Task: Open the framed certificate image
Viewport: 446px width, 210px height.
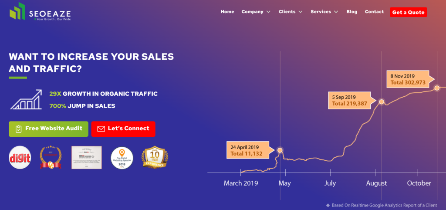Action: click(87, 157)
